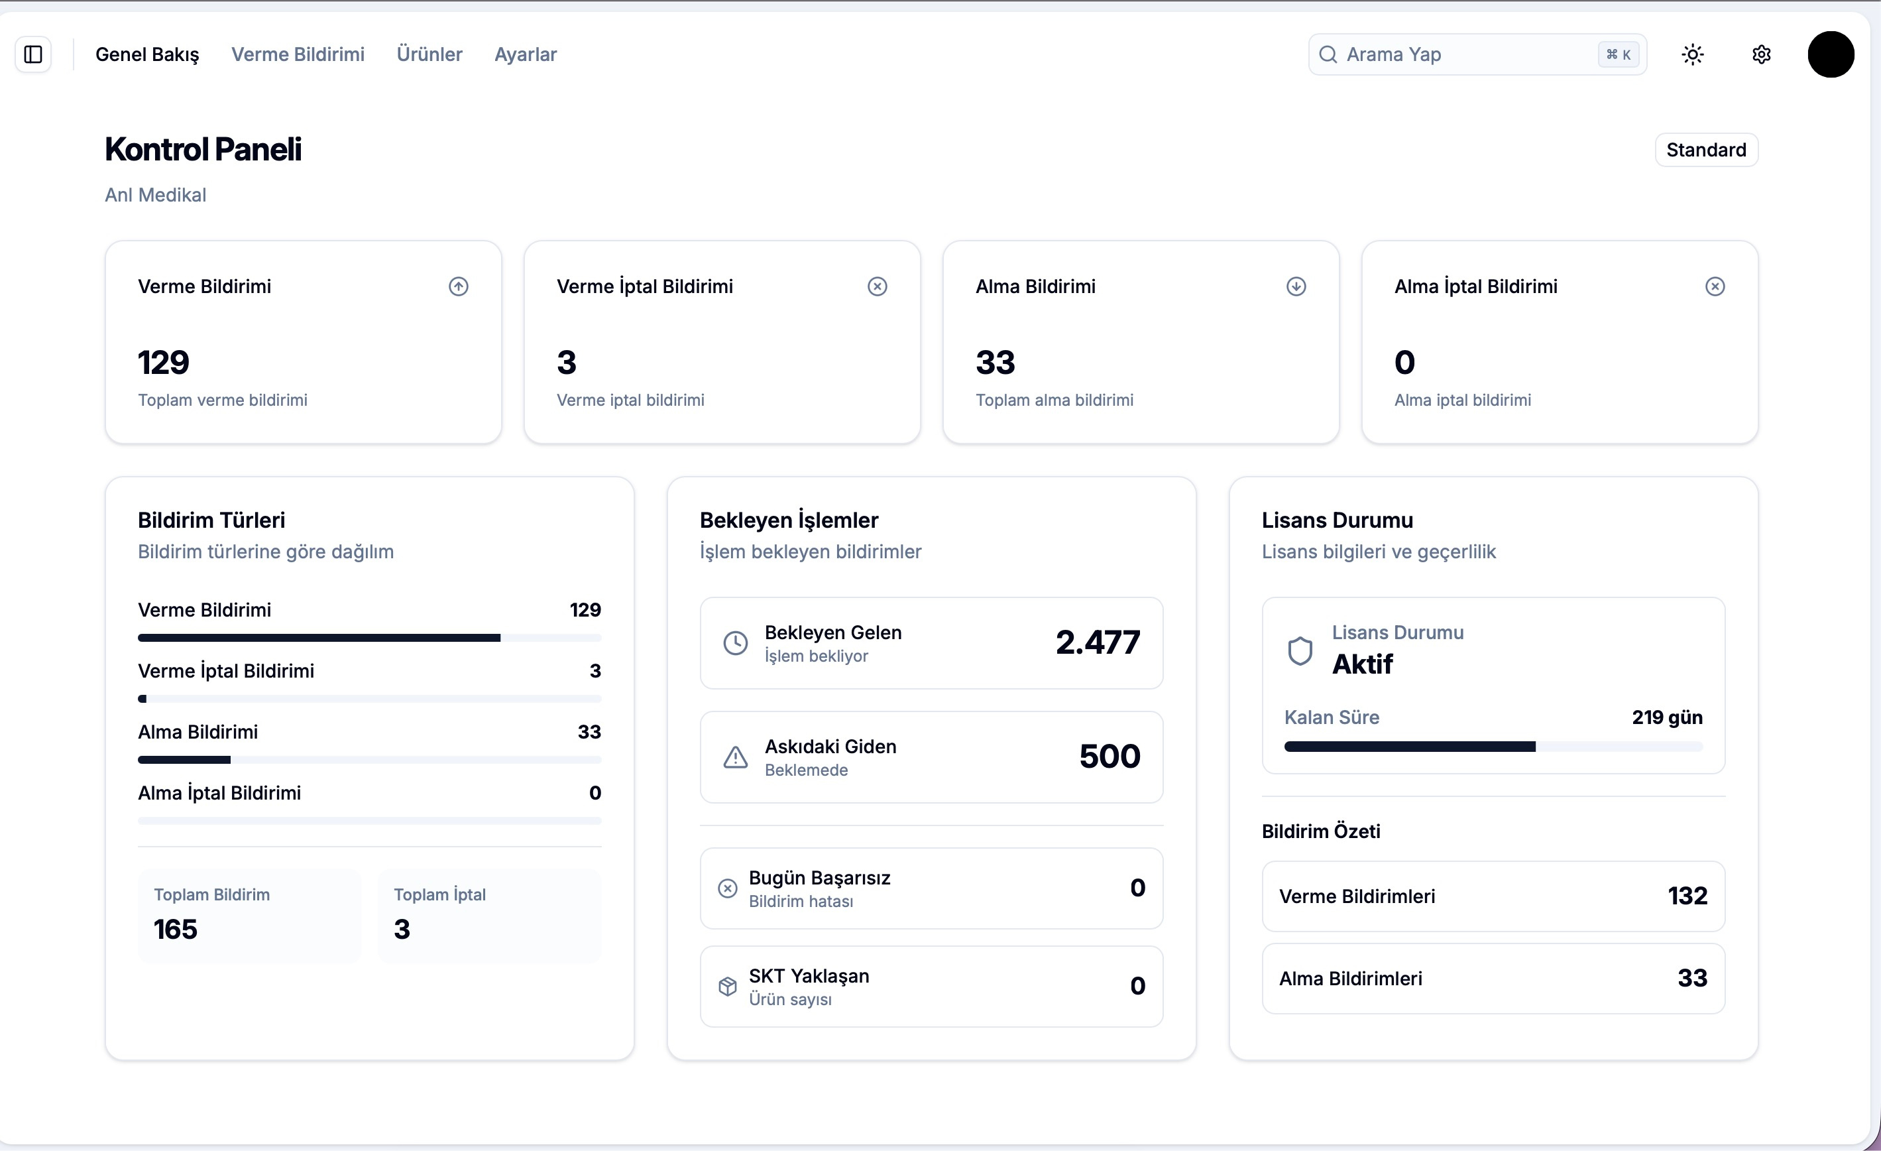The image size is (1881, 1151).
Task: Click the Verme Bildirimi progress bar
Action: pos(369,638)
